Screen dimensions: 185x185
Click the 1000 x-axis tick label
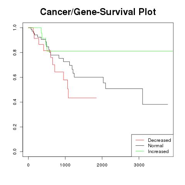coord(65,165)
